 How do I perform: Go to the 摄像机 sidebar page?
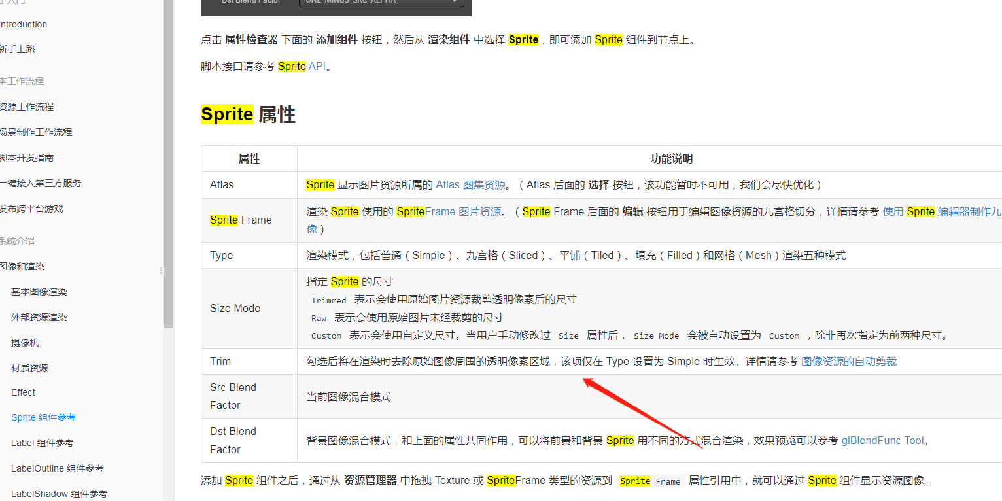pos(26,343)
